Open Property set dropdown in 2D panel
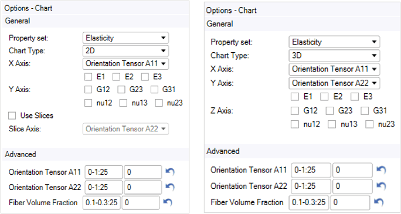The image size is (401, 214). coord(125,38)
